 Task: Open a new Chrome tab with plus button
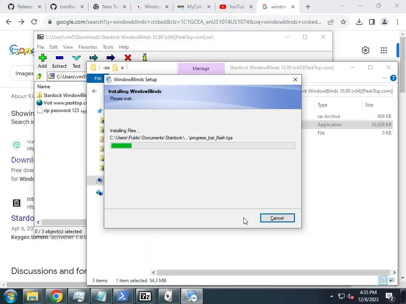pos(308,7)
